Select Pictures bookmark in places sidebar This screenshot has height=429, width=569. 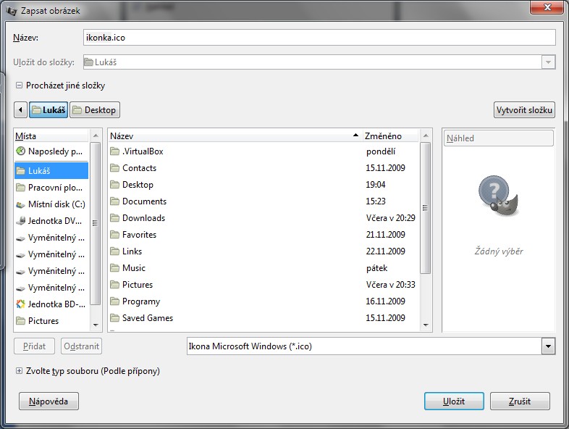coord(51,321)
